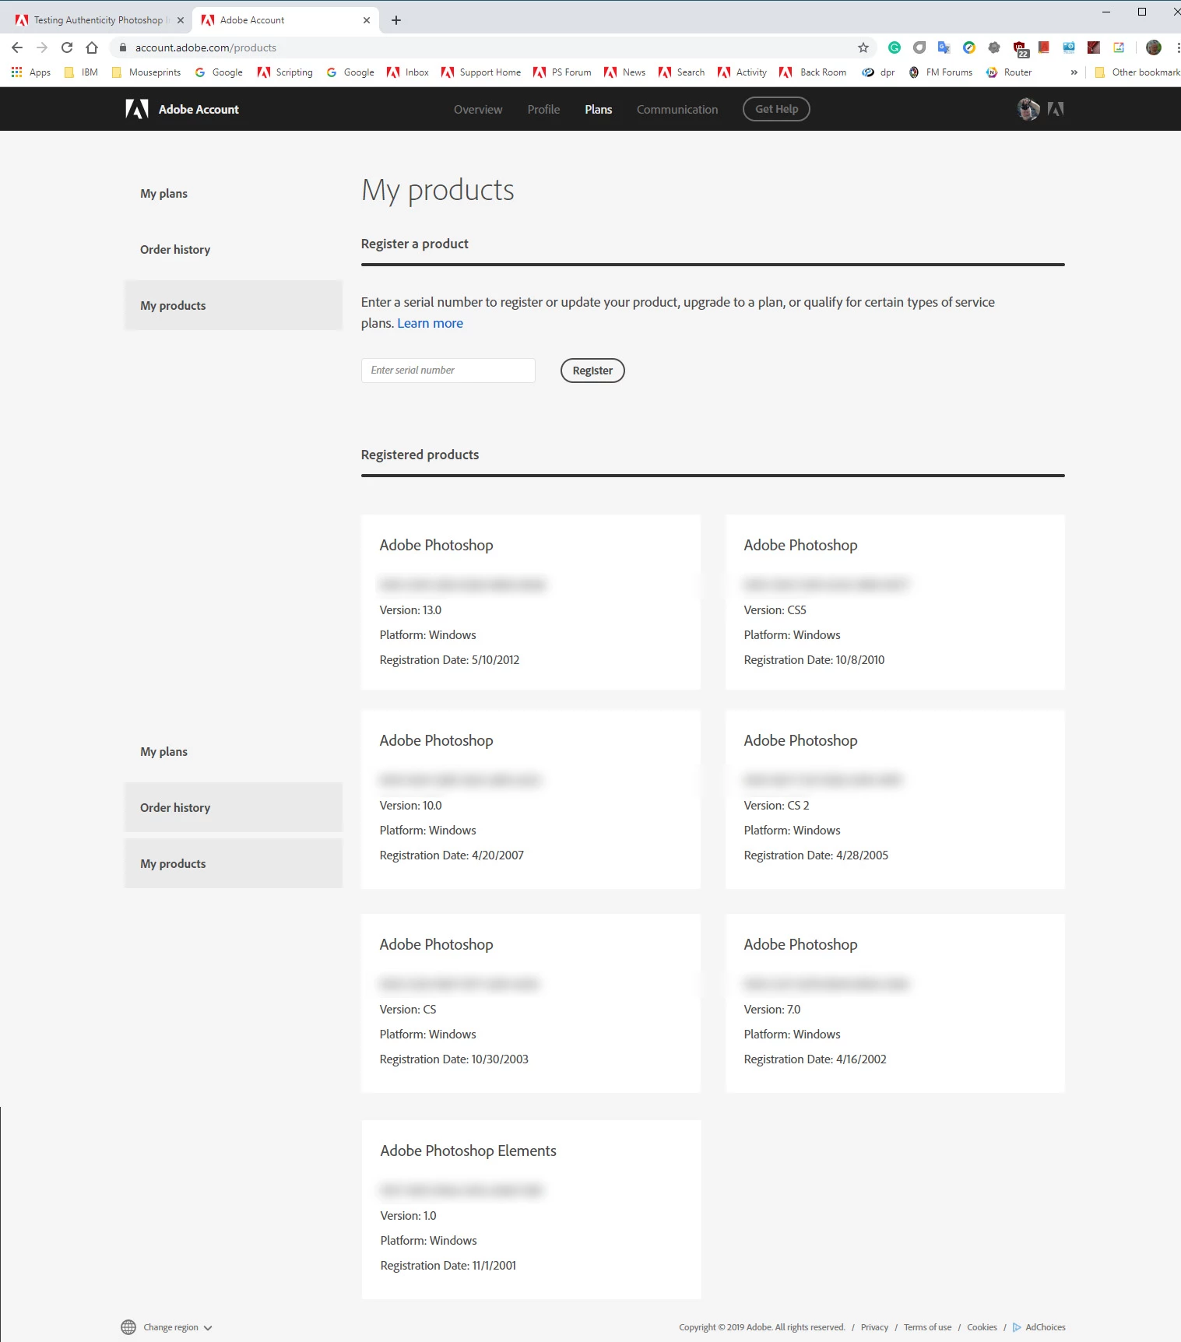Screen dimensions: 1181x1342
Task: Expand hidden bookmarks with double chevron
Action: pyautogui.click(x=1074, y=72)
